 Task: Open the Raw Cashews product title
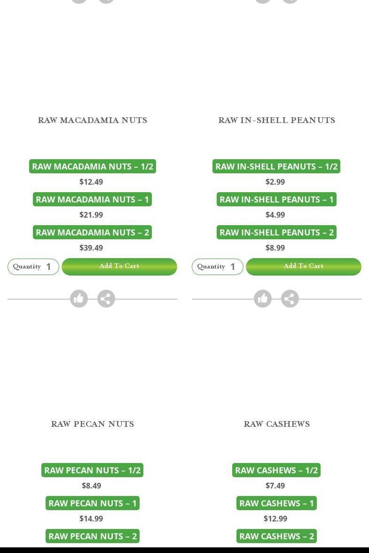pyautogui.click(x=276, y=424)
